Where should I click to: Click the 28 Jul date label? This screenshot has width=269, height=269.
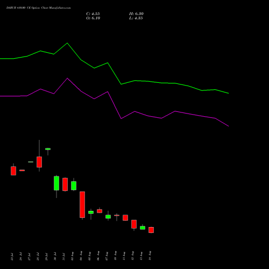tap(38, 257)
